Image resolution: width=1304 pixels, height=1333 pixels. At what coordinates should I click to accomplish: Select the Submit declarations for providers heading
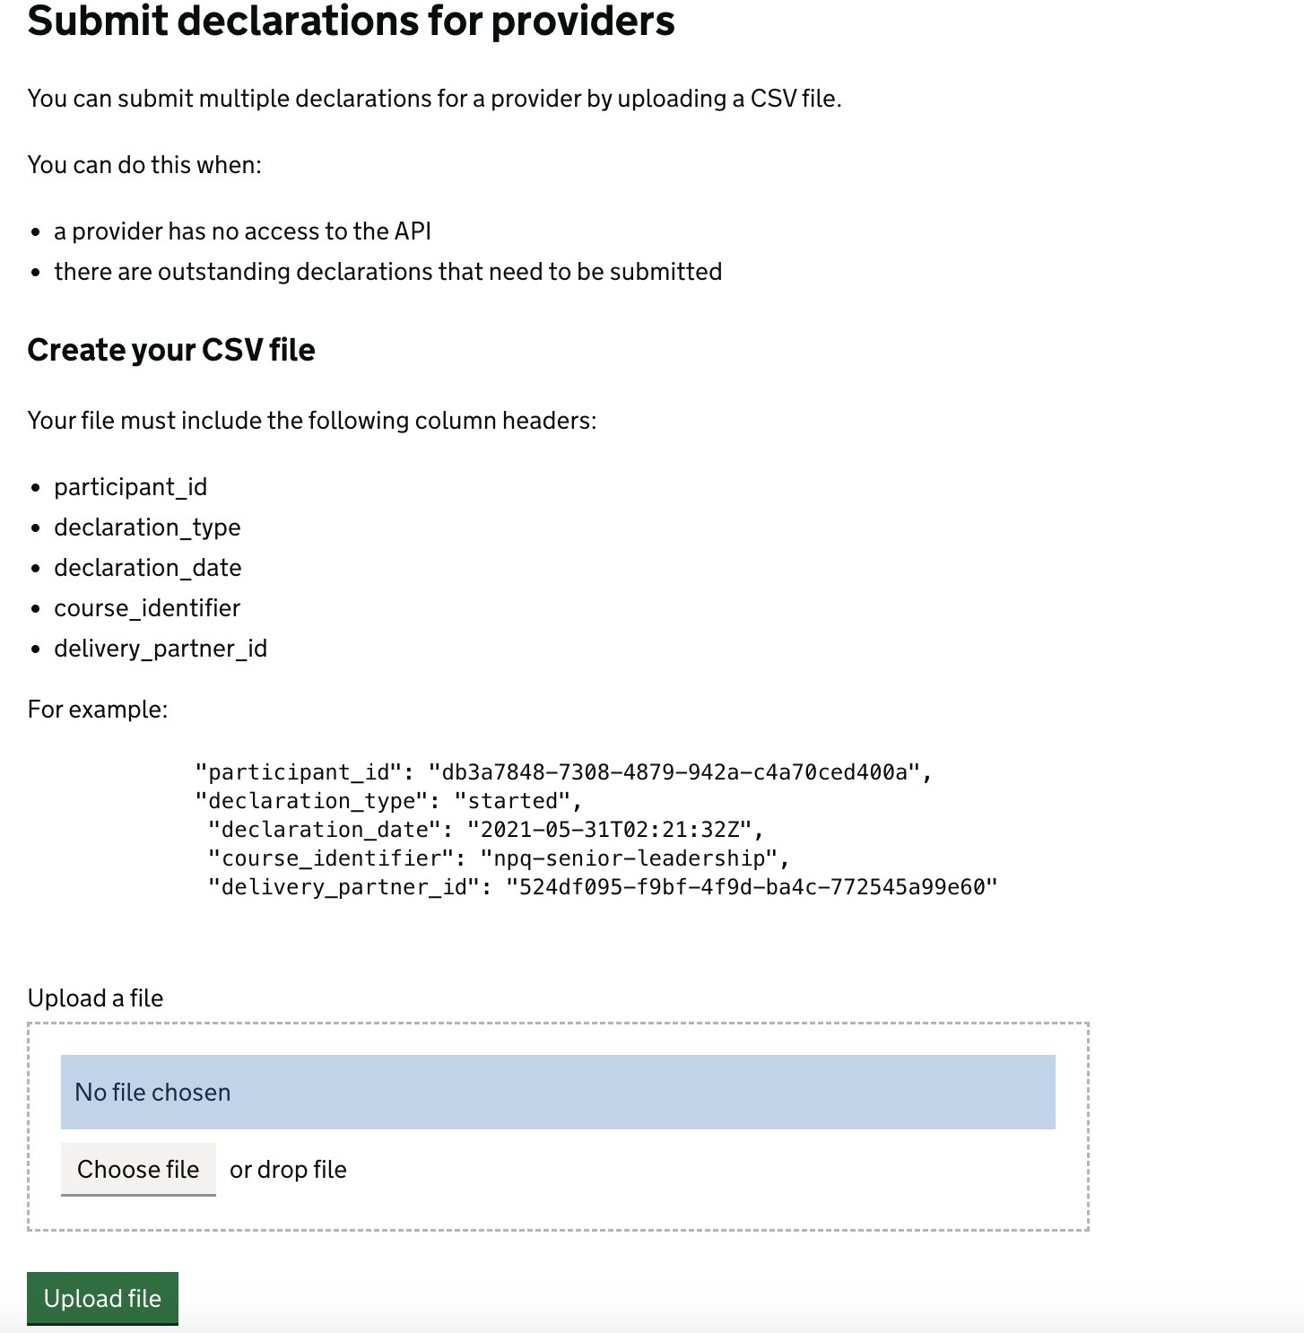352,22
